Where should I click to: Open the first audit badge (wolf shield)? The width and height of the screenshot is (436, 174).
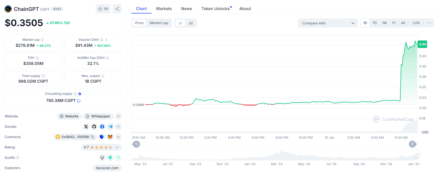102,158
